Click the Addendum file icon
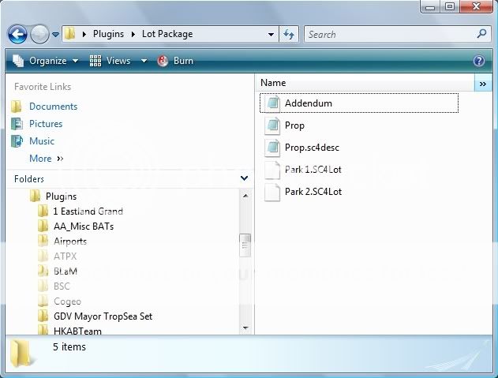 [x=272, y=103]
